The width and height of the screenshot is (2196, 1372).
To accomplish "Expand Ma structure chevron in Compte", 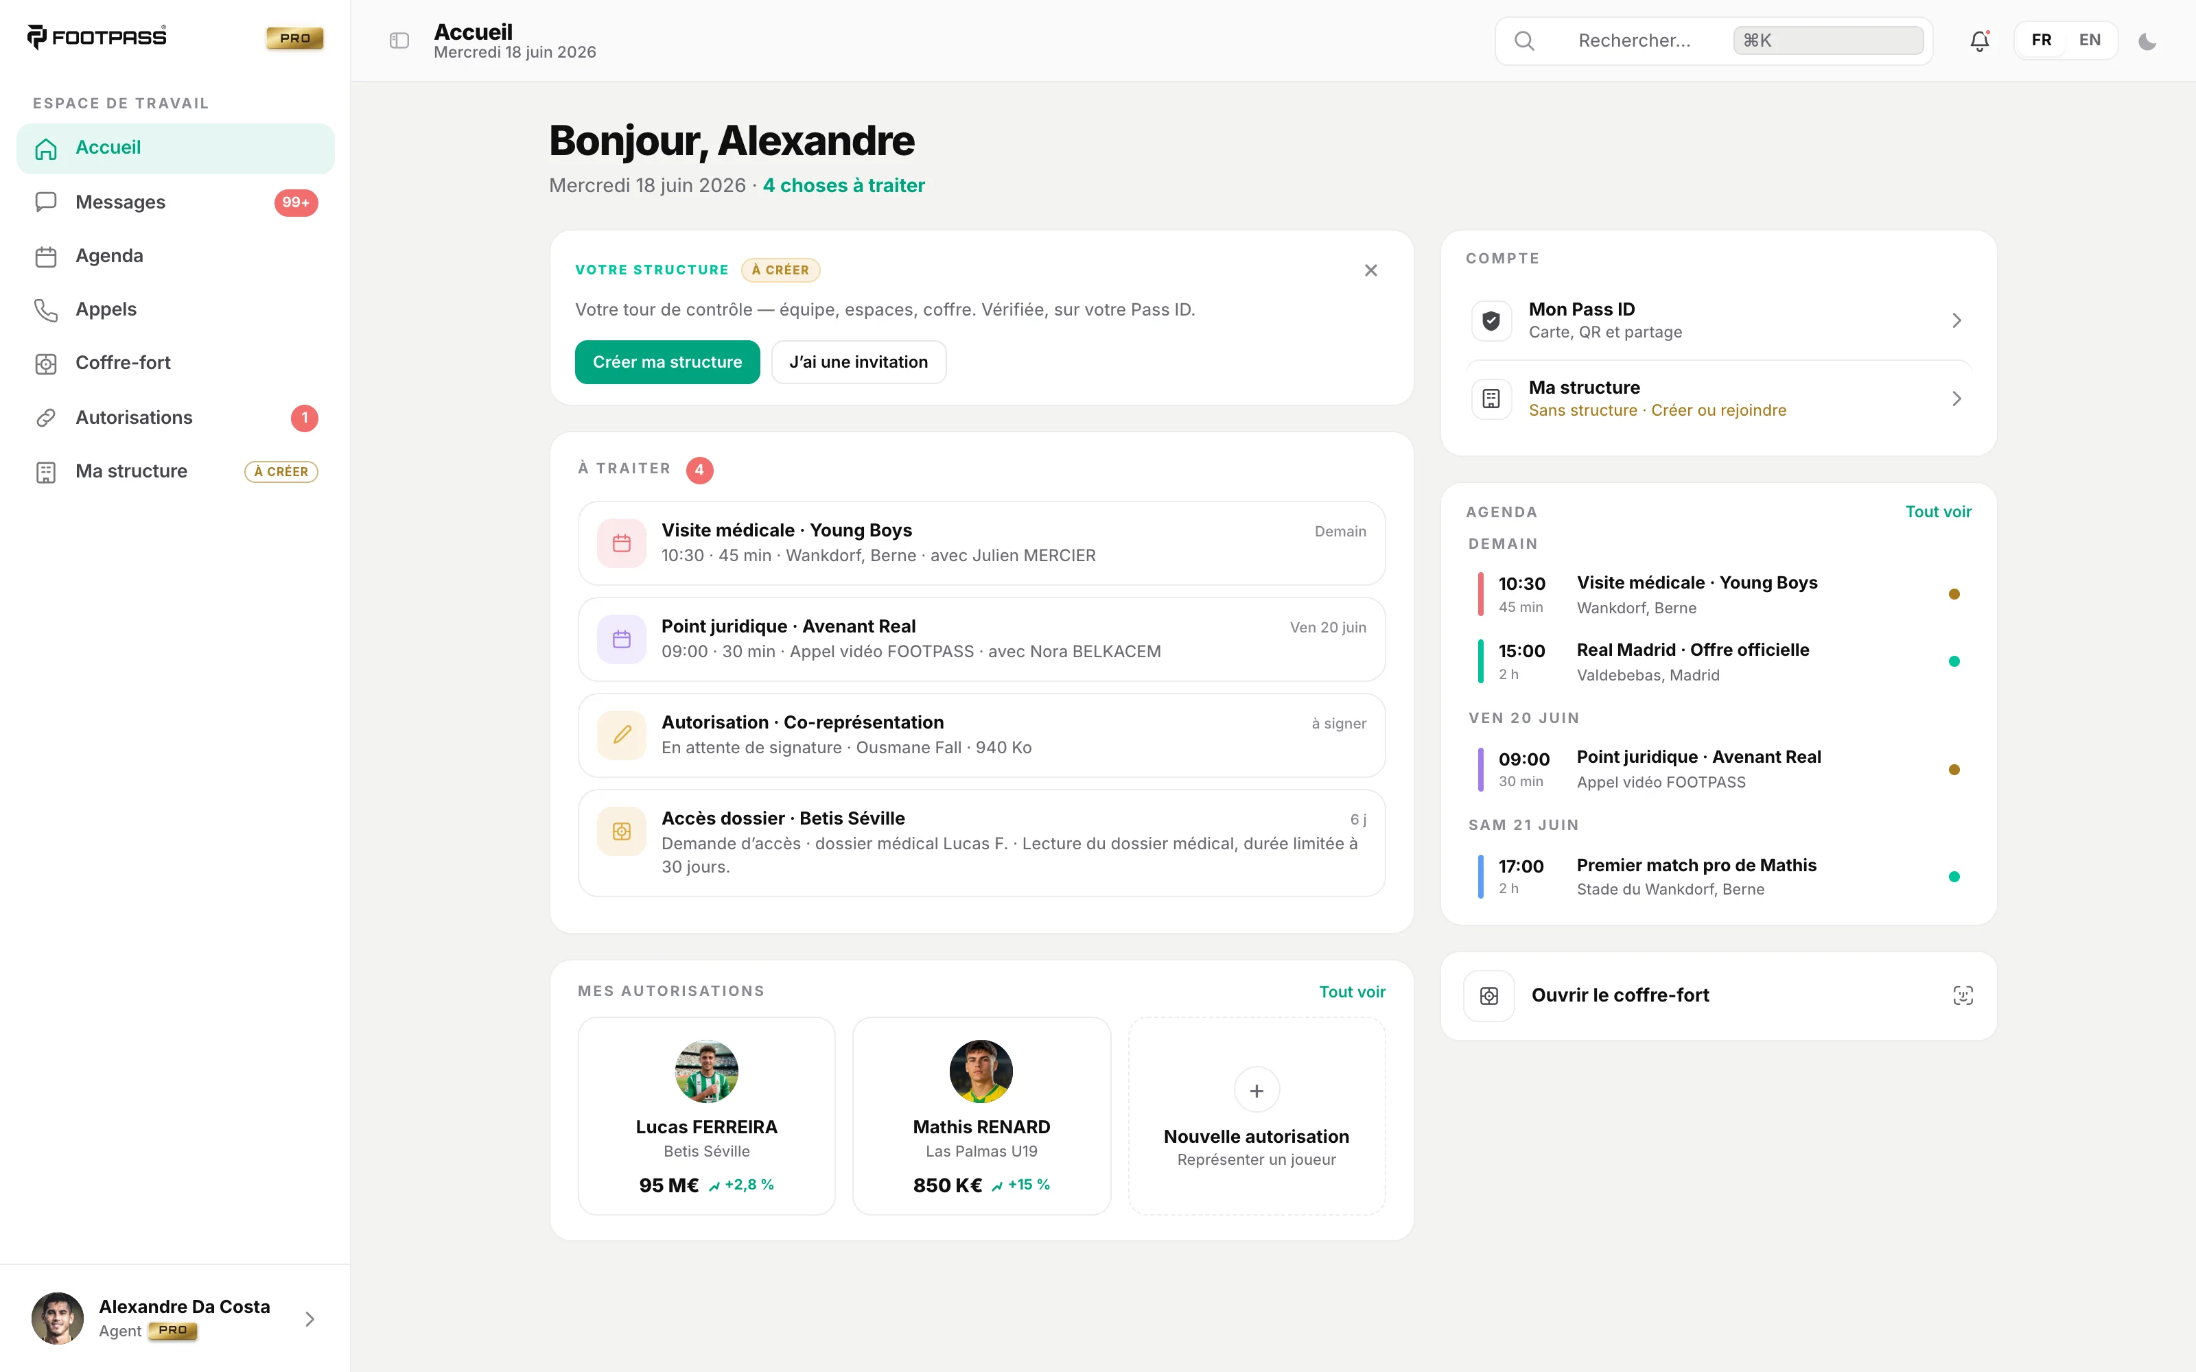I will pos(1956,399).
